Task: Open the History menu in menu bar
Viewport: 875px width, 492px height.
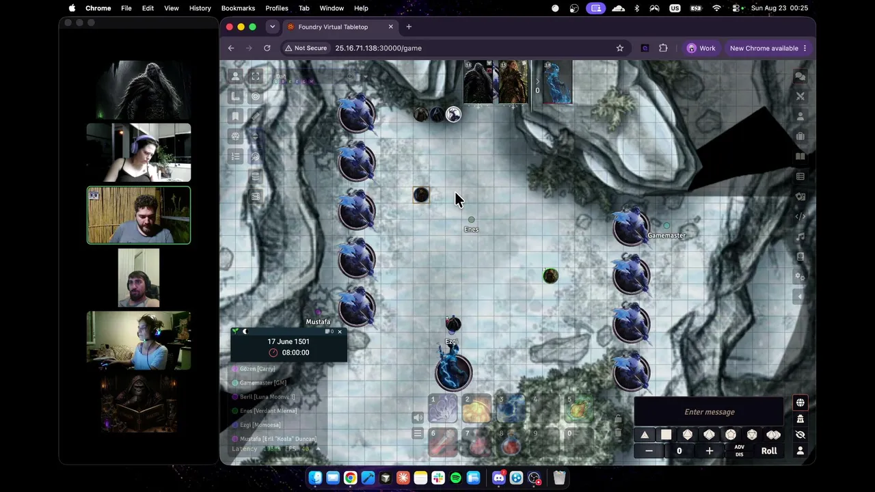Action: [200, 8]
